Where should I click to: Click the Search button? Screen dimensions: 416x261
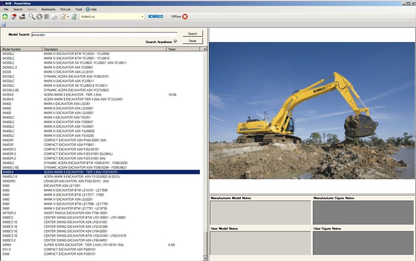tap(193, 34)
